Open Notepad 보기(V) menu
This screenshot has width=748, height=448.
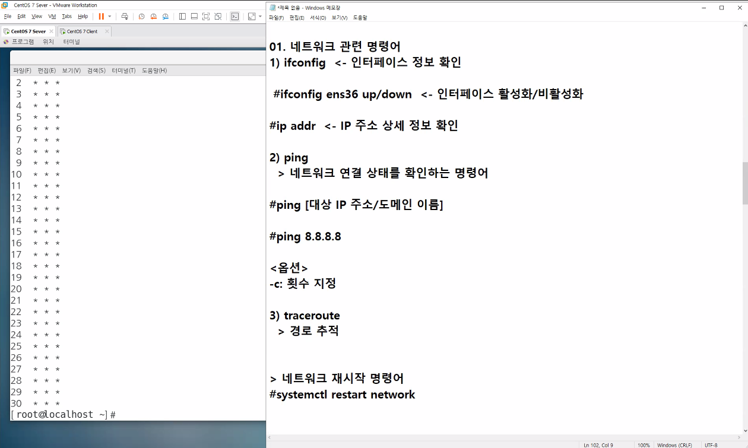[340, 18]
